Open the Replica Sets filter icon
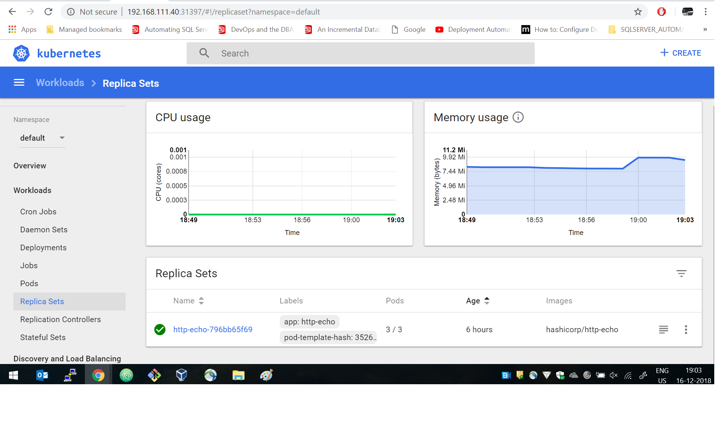The width and height of the screenshot is (718, 422). (681, 273)
